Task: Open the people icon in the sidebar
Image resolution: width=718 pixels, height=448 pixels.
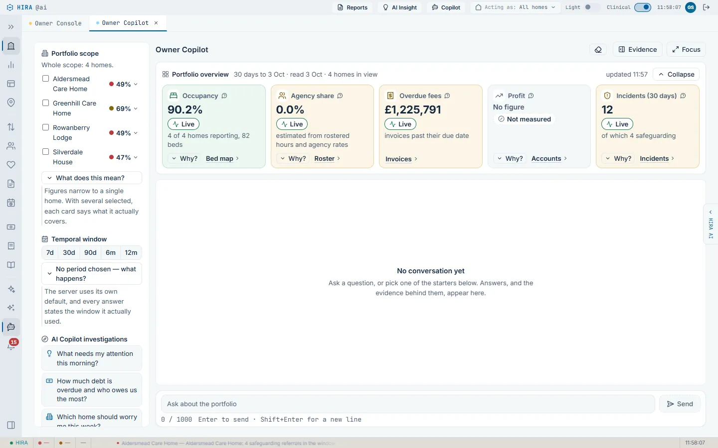Action: (11, 146)
